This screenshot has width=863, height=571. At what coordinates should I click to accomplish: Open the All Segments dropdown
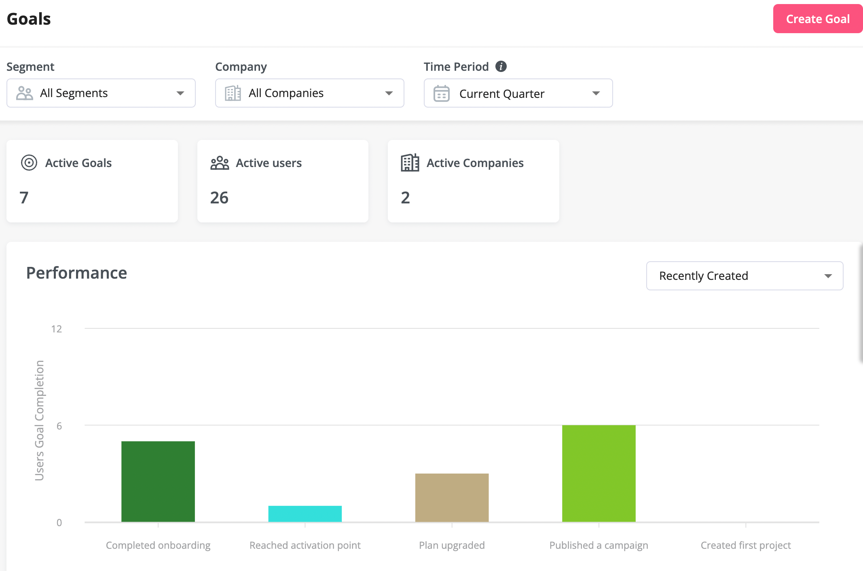(x=101, y=93)
